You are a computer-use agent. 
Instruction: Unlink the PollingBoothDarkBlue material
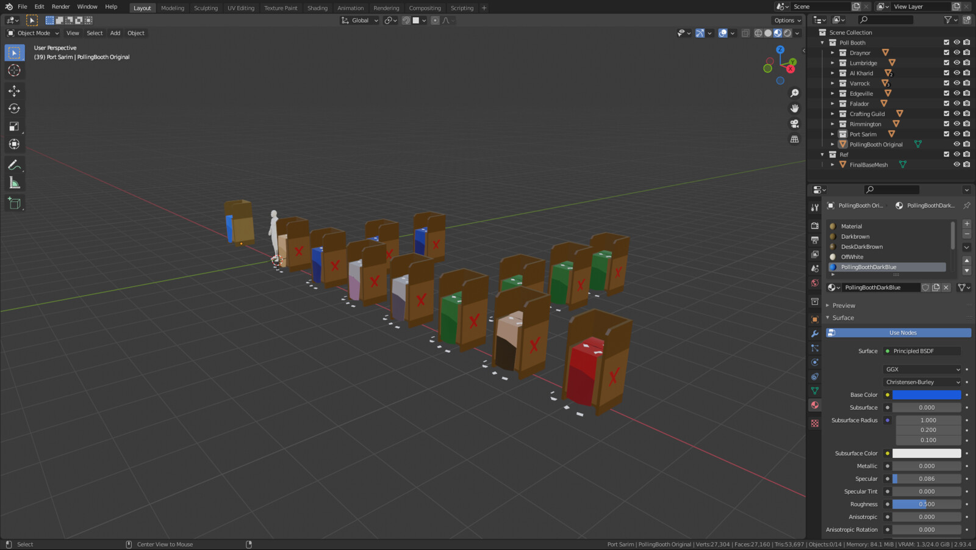coord(946,288)
